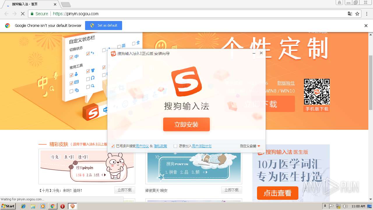373x210 pixels.
Task: Click the vertical page scrollbar
Action: [x=371, y=83]
